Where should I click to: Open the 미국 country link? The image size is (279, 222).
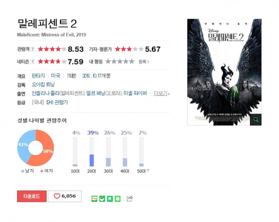(55, 76)
